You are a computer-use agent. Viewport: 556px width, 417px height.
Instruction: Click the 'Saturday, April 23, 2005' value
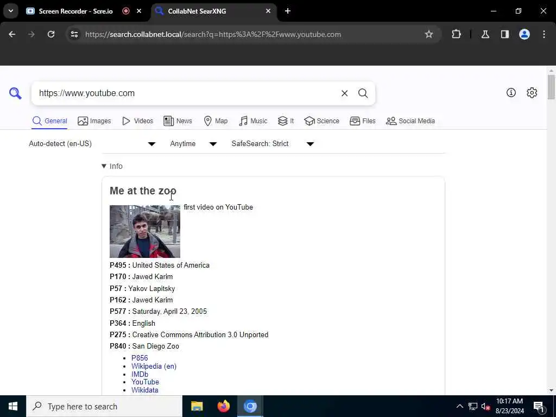[x=169, y=311]
